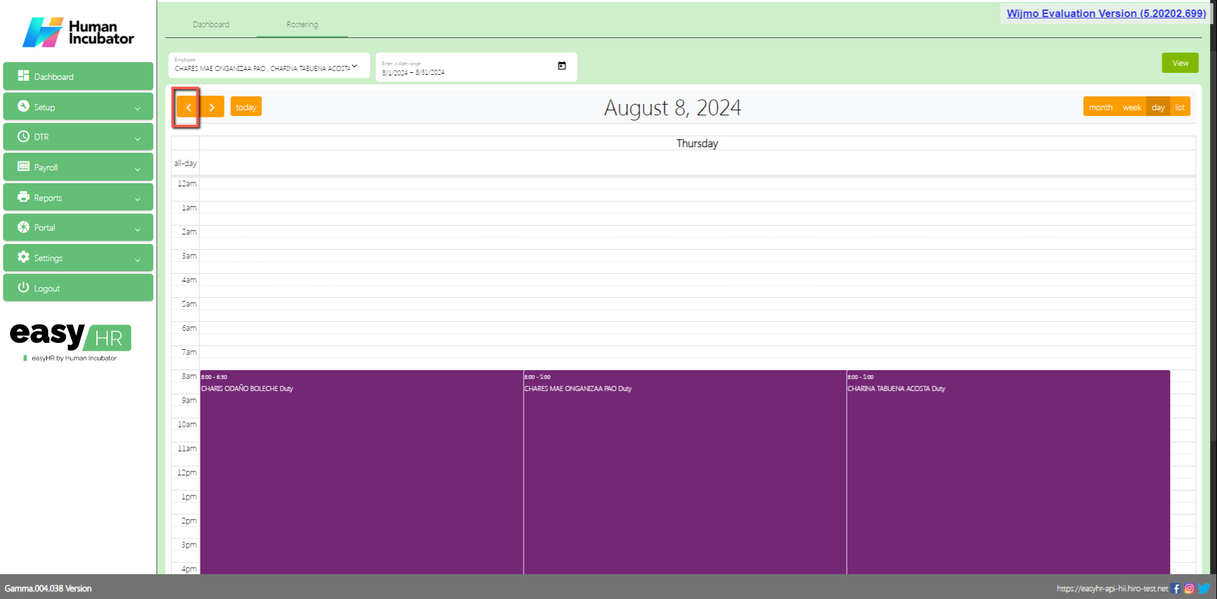Expand the Setup menu chevron

138,108
